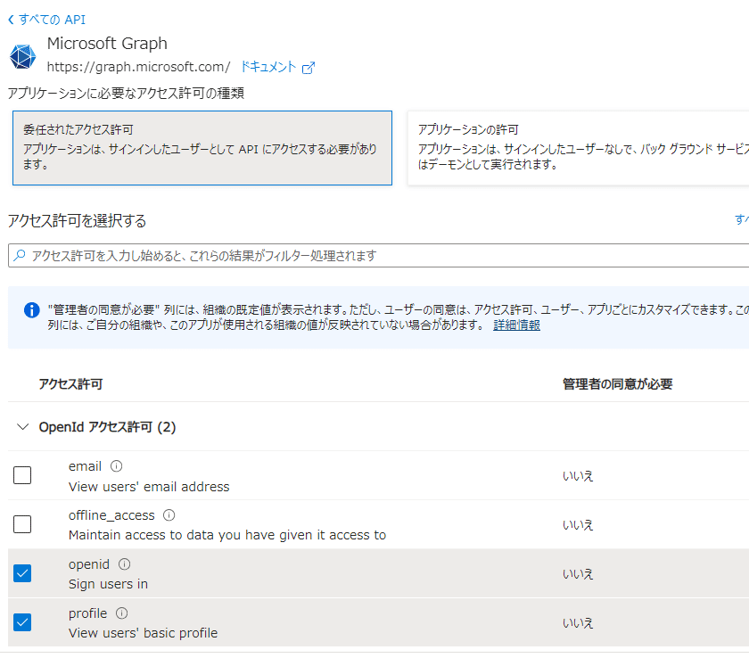
Task: Click info icon next to offline_access
Action: tap(169, 514)
